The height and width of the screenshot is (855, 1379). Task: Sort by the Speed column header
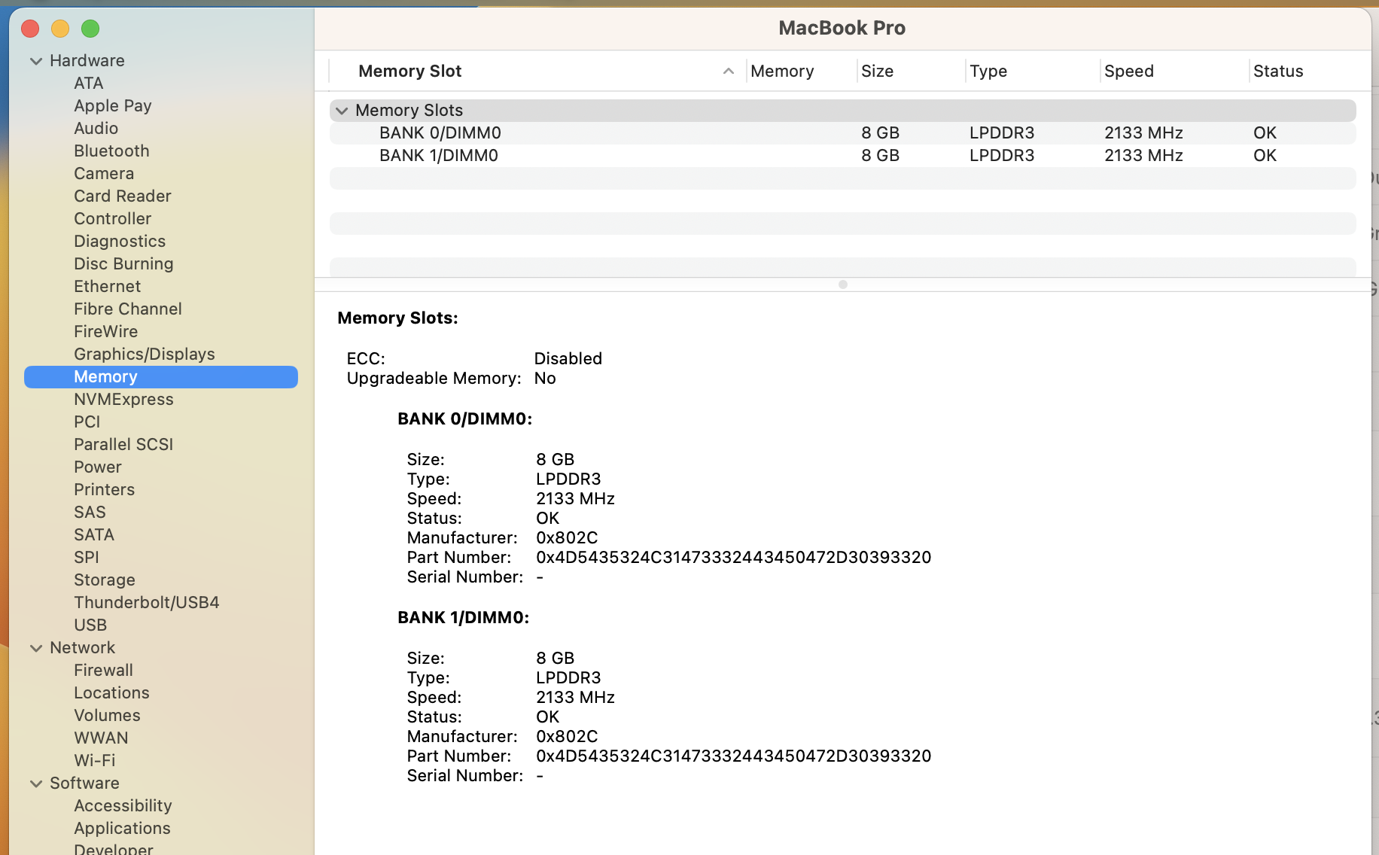tap(1128, 72)
